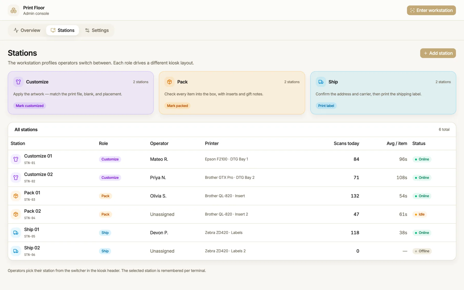This screenshot has width=464, height=290.
Task: Click the Ship 02 station truck icon
Action: [16, 251]
